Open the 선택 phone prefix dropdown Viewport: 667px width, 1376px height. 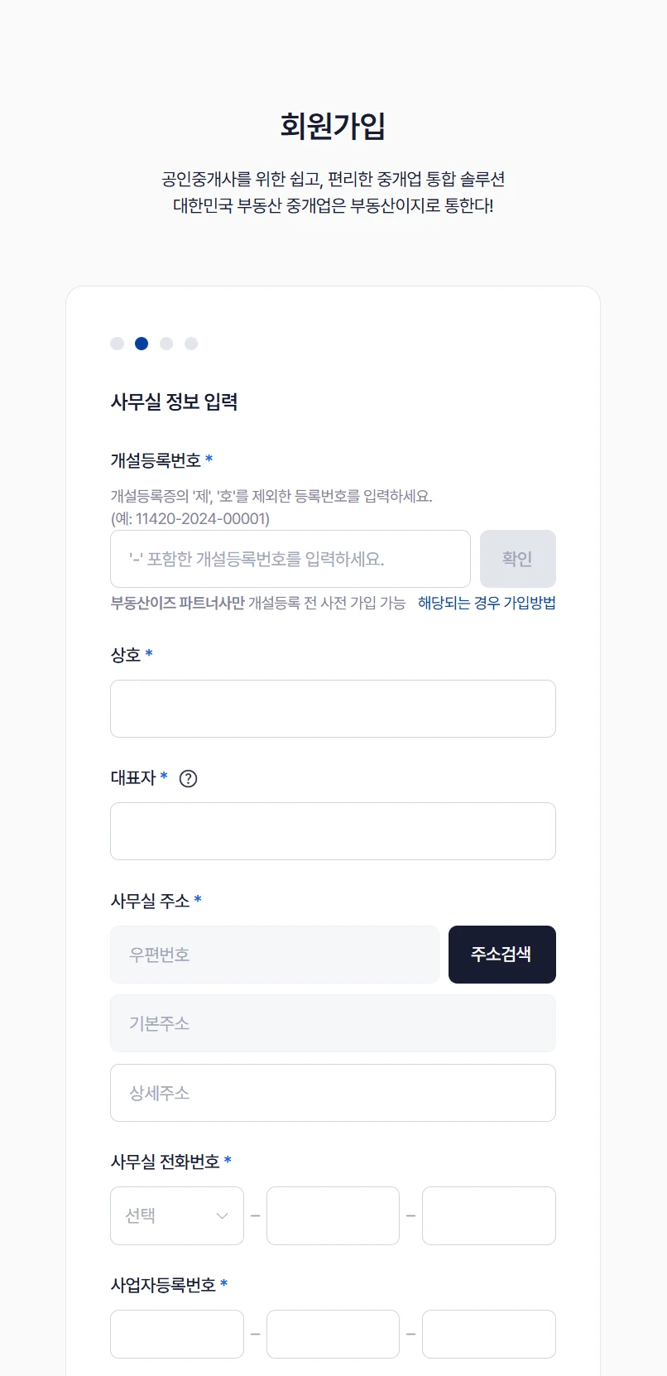tap(176, 1215)
